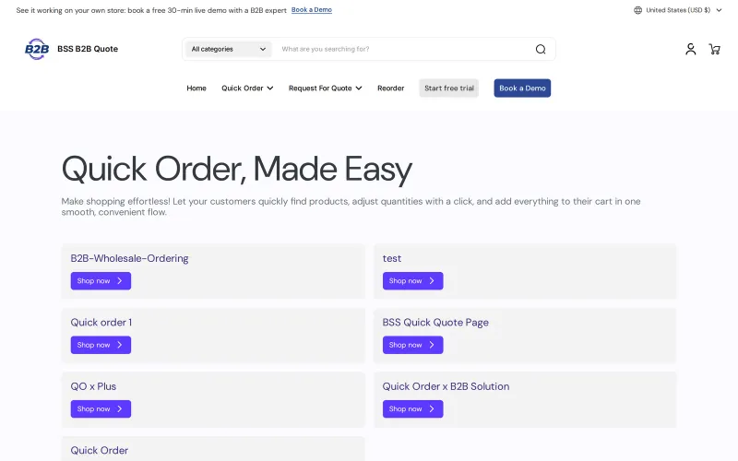738x461 pixels.
Task: Focus the search input field
Action: click(x=405, y=49)
